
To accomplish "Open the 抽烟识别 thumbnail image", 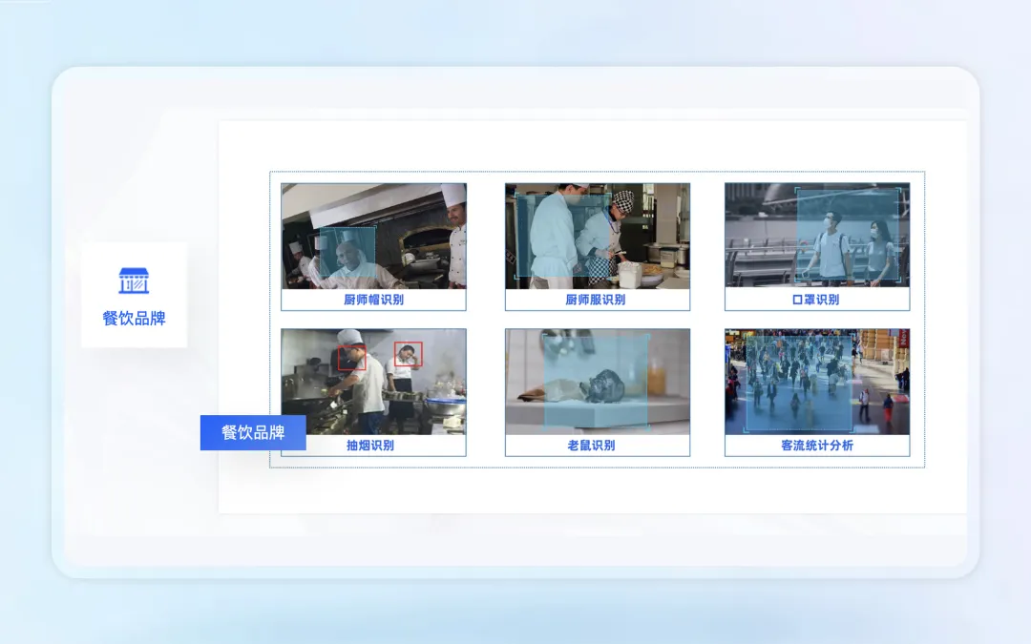I will pos(373,382).
